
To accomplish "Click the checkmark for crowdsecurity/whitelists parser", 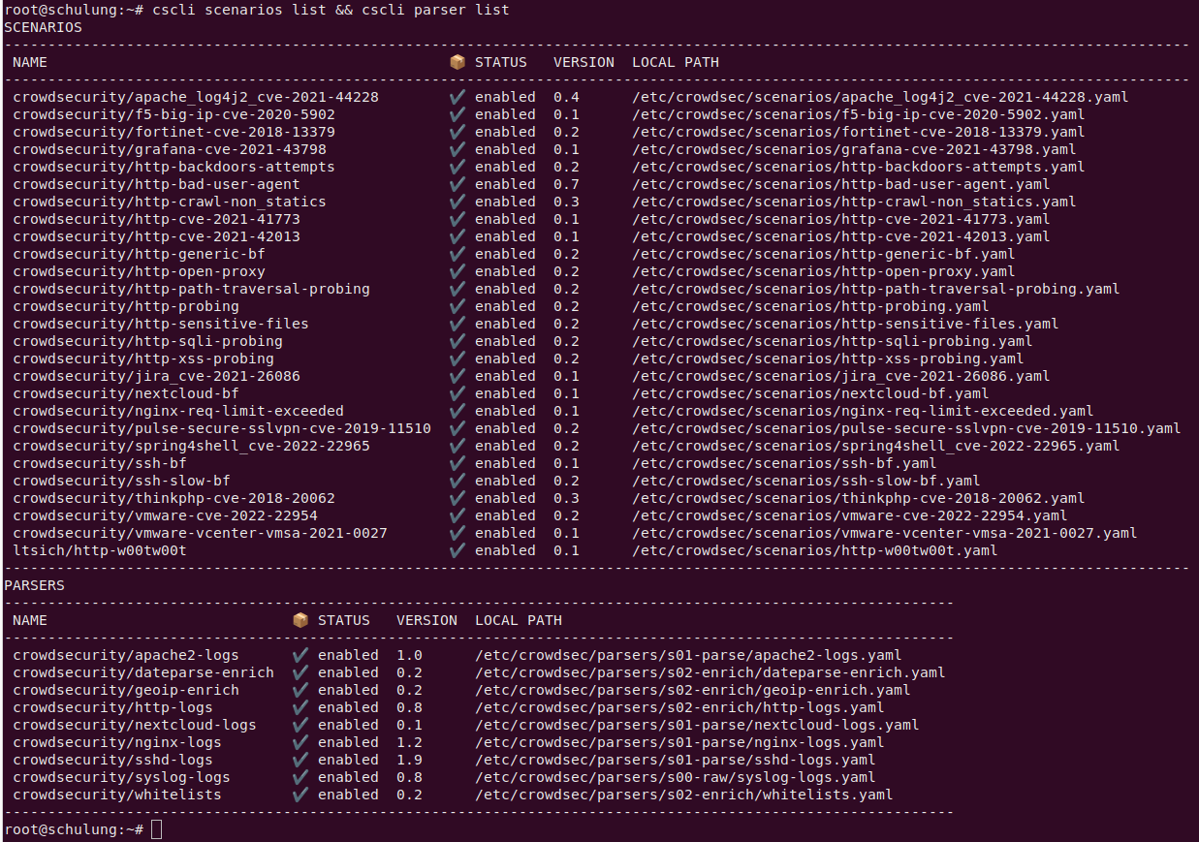I will (300, 795).
